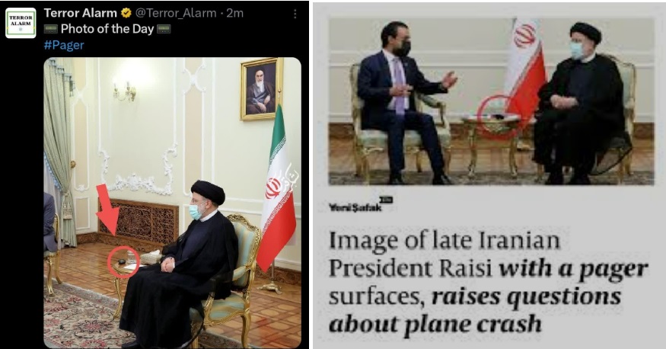
Task: Click the Terror Alarm display name
Action: point(81,13)
